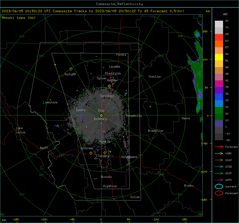Click the yellow radar-site diamond at map center
239x223 pixels.
coord(101,115)
